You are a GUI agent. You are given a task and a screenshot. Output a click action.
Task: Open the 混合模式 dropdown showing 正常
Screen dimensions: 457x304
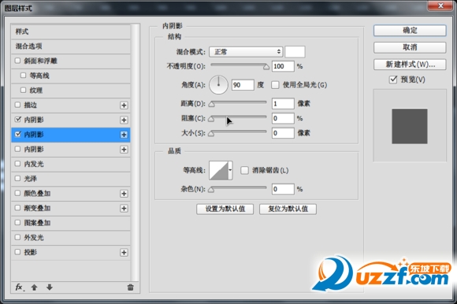tap(246, 52)
